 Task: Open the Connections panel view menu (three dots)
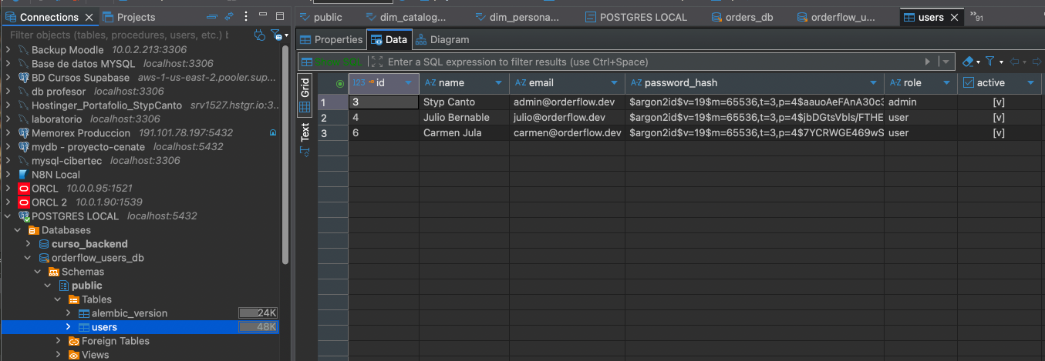point(247,17)
